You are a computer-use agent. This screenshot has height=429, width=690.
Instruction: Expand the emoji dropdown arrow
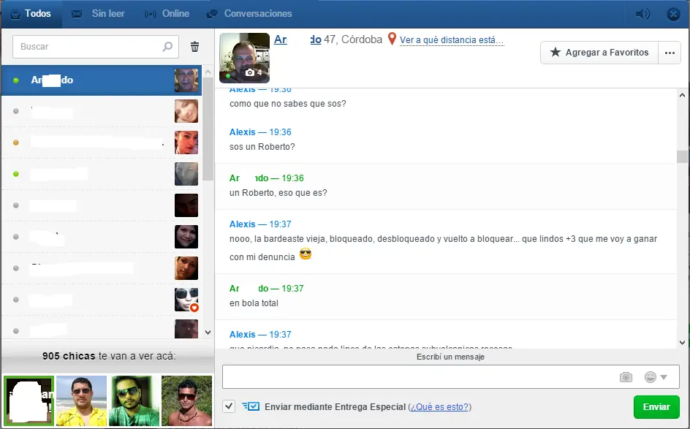[x=664, y=377]
